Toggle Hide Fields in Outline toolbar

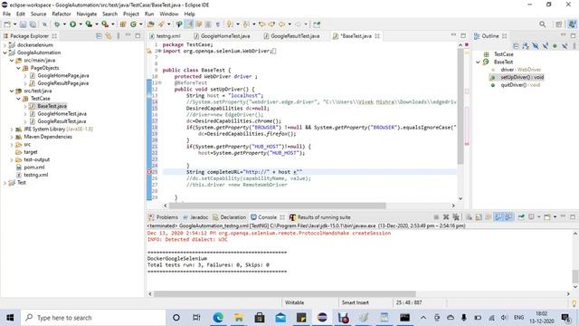pos(536,46)
